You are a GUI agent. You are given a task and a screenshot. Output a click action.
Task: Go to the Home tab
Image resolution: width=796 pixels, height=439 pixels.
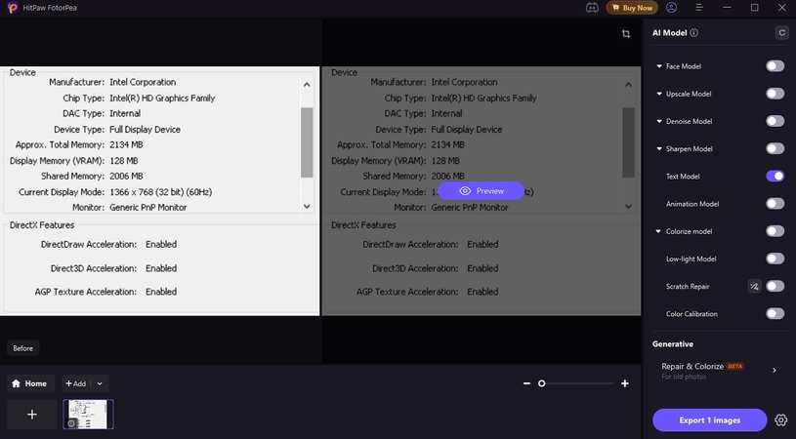(x=29, y=383)
